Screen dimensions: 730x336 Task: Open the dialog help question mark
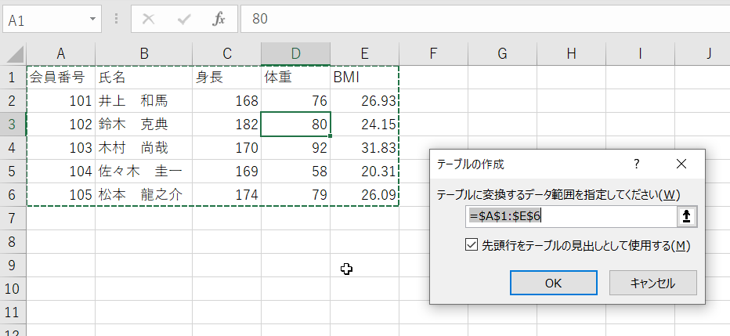tap(637, 164)
